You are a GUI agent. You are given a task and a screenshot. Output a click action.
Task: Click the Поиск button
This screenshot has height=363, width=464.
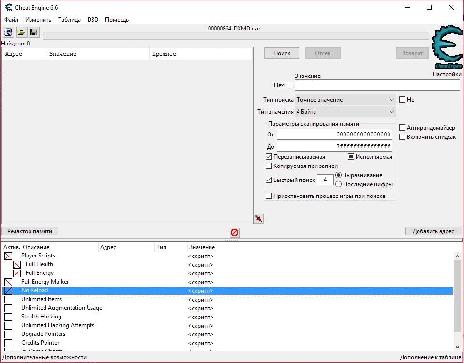coord(282,53)
